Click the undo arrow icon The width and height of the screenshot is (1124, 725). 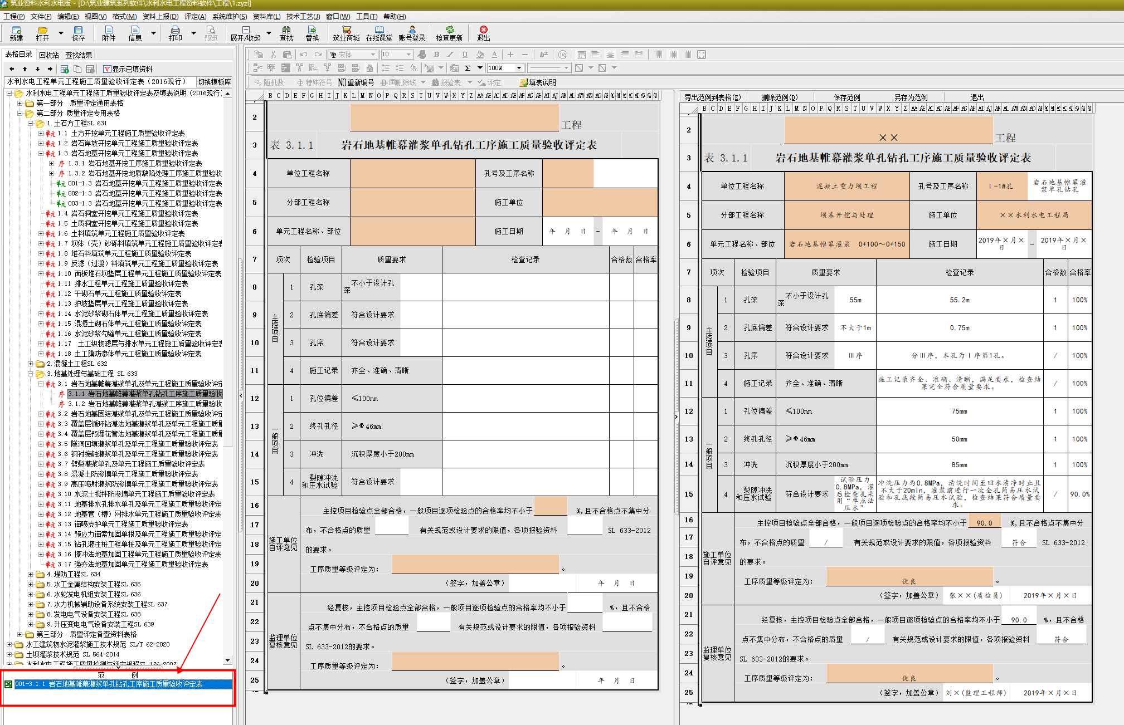coord(304,55)
